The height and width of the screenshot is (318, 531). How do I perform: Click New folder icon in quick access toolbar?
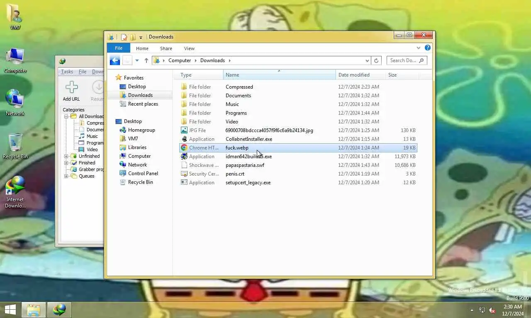[x=133, y=37]
